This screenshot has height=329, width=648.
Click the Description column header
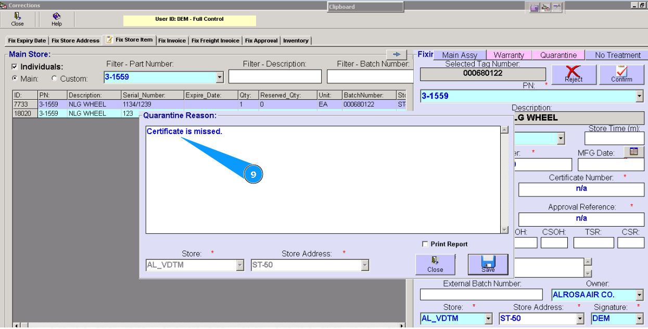(94, 96)
